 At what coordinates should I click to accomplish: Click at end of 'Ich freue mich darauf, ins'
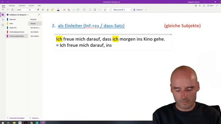[x=112, y=45]
